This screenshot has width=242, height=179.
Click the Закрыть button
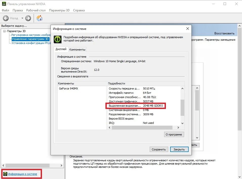click(179, 149)
